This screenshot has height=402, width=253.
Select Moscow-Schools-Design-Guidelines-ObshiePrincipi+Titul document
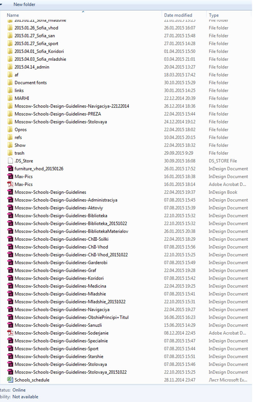coord(71,317)
